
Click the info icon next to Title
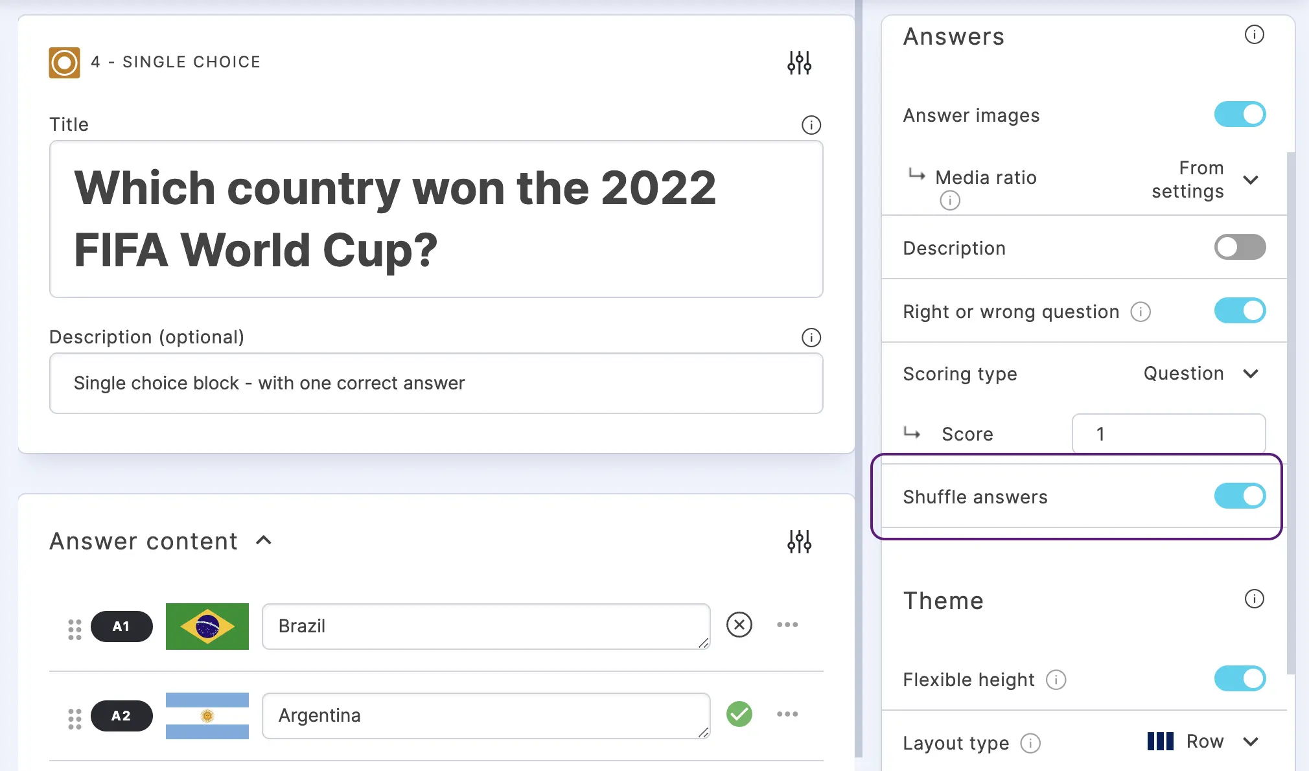[811, 125]
